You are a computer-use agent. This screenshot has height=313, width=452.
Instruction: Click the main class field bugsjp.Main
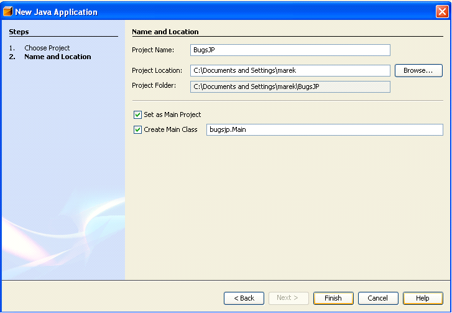tap(325, 130)
